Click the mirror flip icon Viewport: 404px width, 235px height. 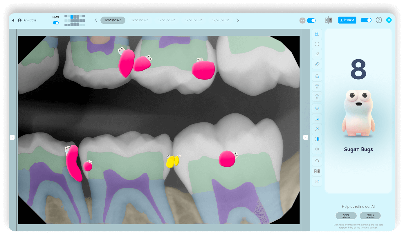317,182
